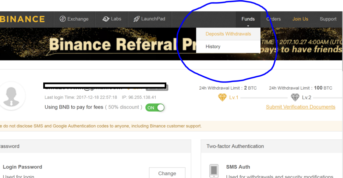Viewport: 343px width, 178px height.
Task: Click the Login Password label
Action: pos(22,167)
